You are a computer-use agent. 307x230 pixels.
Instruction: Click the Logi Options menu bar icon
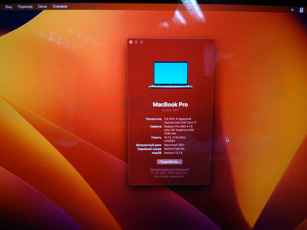coord(292,10)
